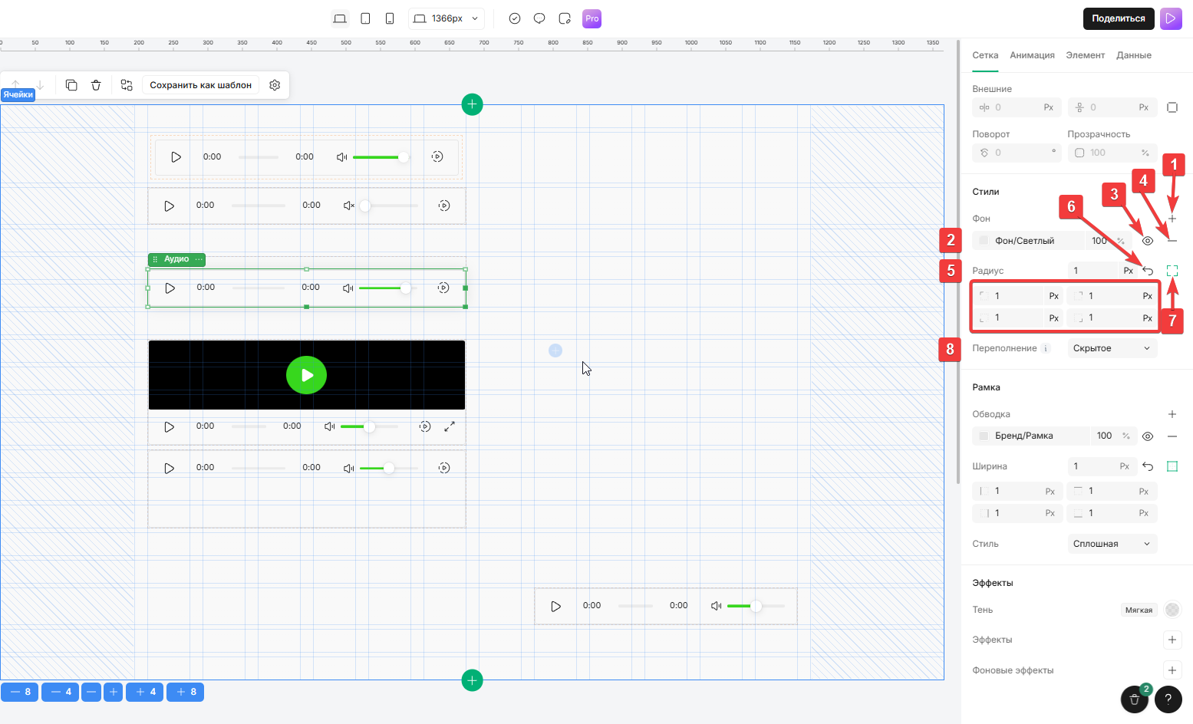Toggle visibility of Фон/Светлый background
The width and height of the screenshot is (1193, 724).
(1148, 241)
